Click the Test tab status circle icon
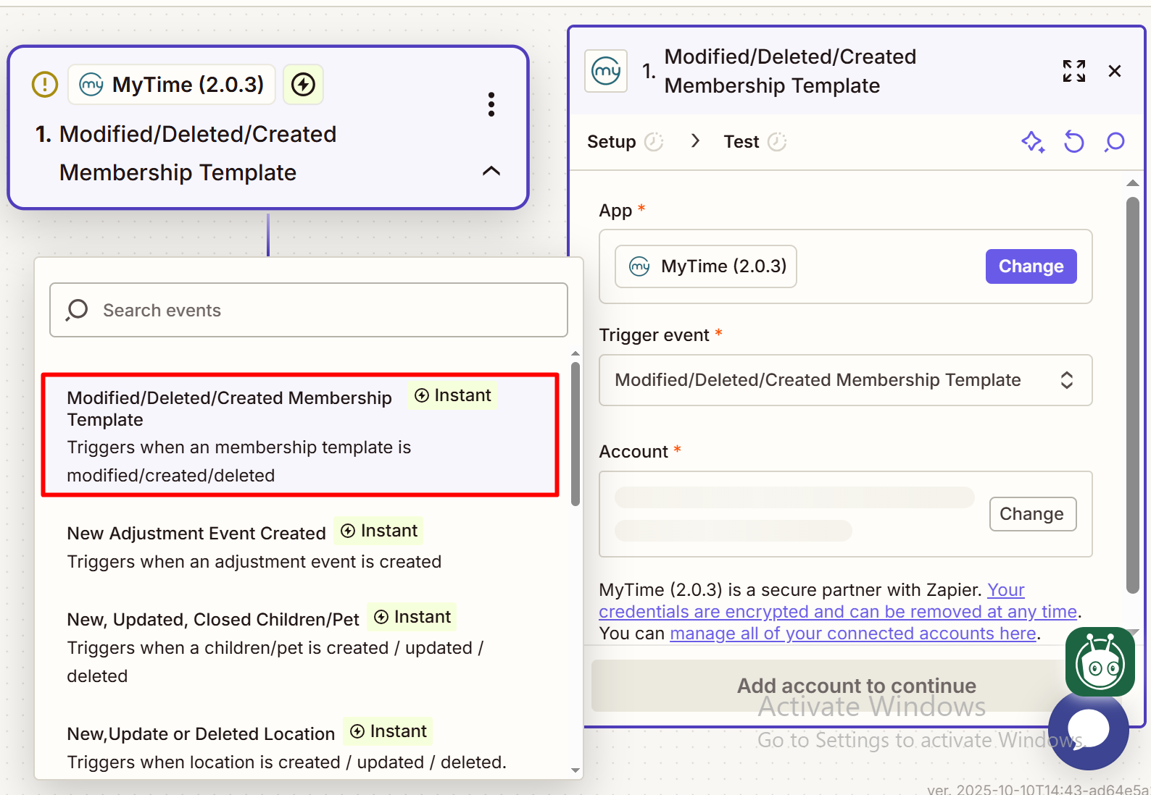The image size is (1151, 795). (777, 142)
